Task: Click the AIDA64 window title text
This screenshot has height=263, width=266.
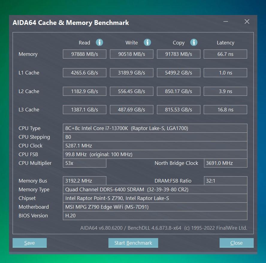Action: coord(71,23)
